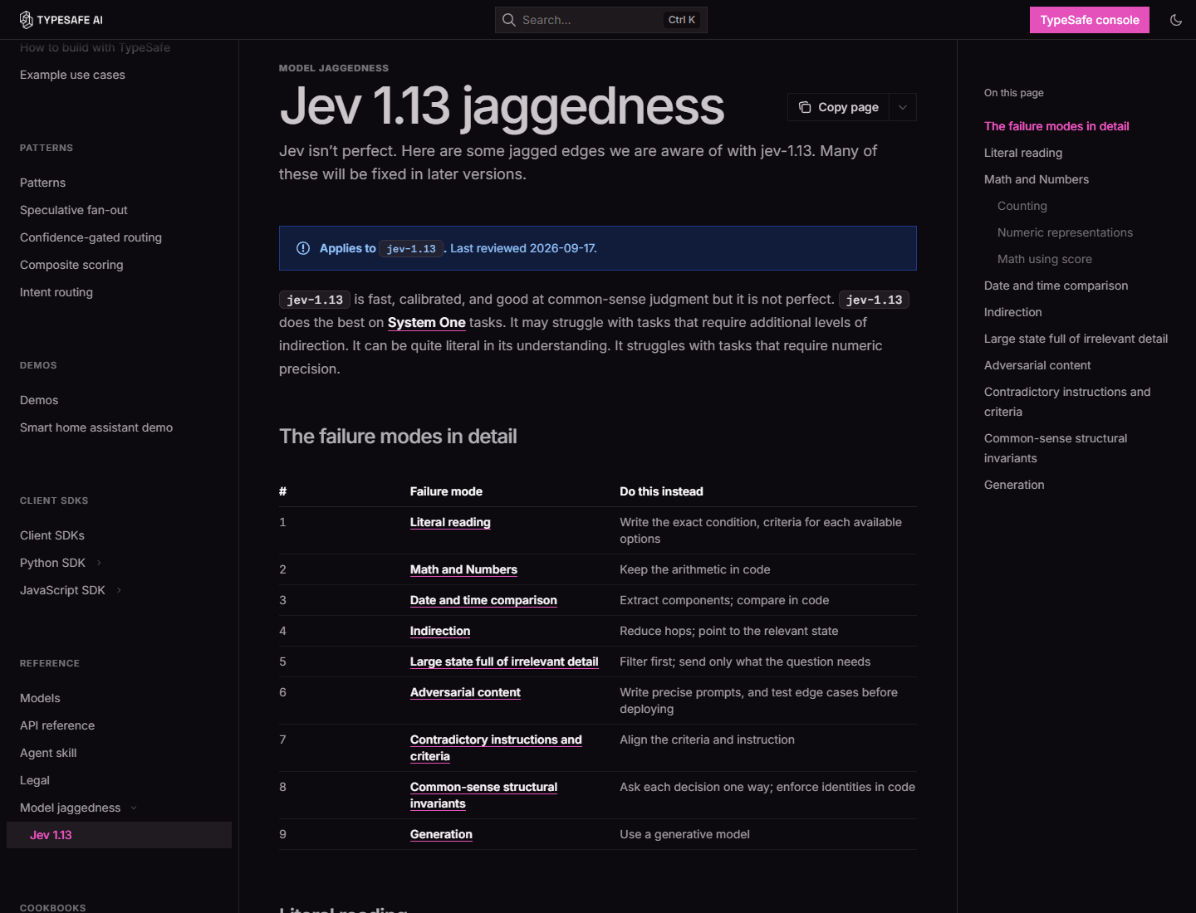This screenshot has width=1196, height=913.
Task: Open Legal page in sidebar
Action: coord(35,780)
